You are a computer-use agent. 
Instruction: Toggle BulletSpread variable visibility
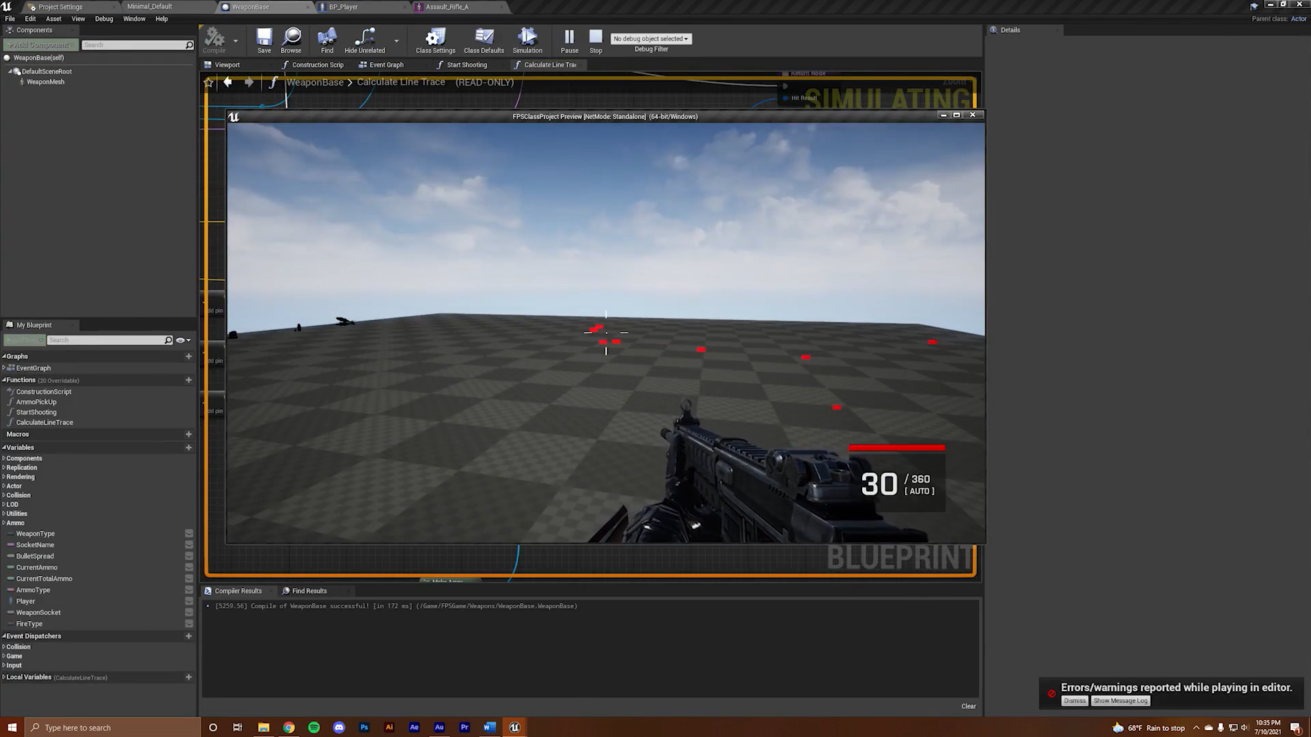click(189, 556)
